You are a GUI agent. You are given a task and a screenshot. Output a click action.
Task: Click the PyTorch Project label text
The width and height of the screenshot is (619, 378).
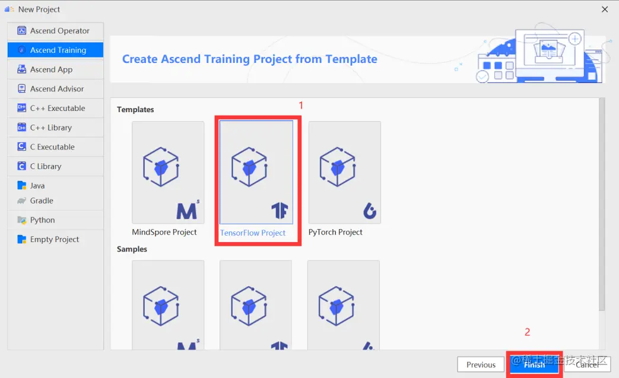335,232
